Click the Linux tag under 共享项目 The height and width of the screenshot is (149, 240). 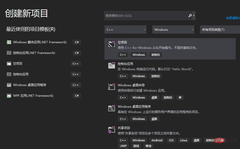(184, 140)
